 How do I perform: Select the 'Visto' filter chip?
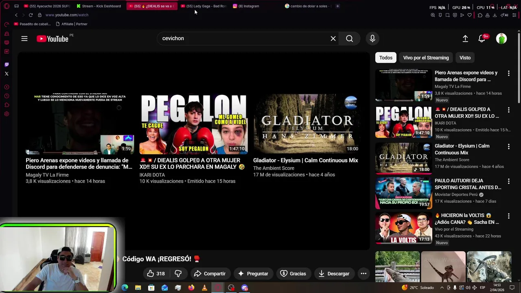coord(465,57)
